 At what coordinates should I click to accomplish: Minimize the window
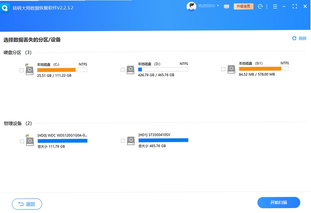(x=284, y=7)
